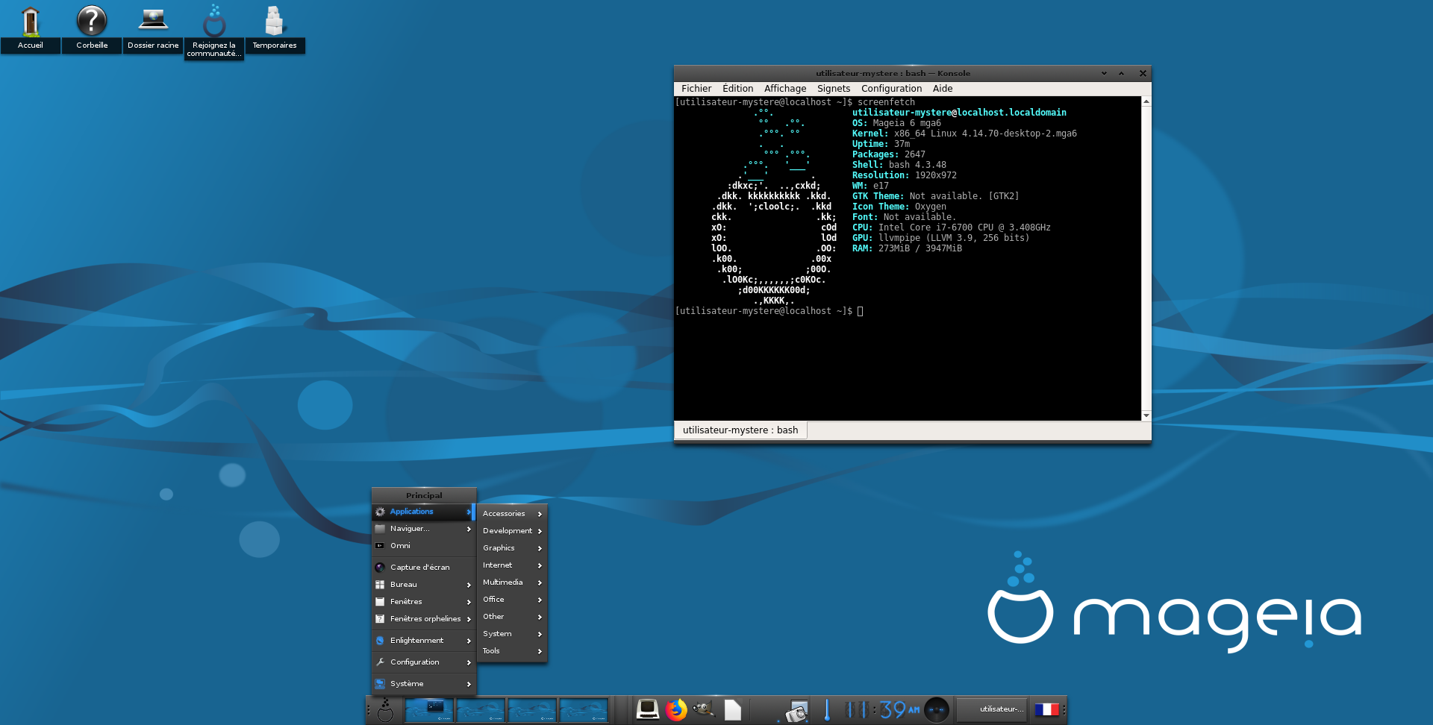
Task: Launch GIMP from the shelf
Action: click(704, 709)
